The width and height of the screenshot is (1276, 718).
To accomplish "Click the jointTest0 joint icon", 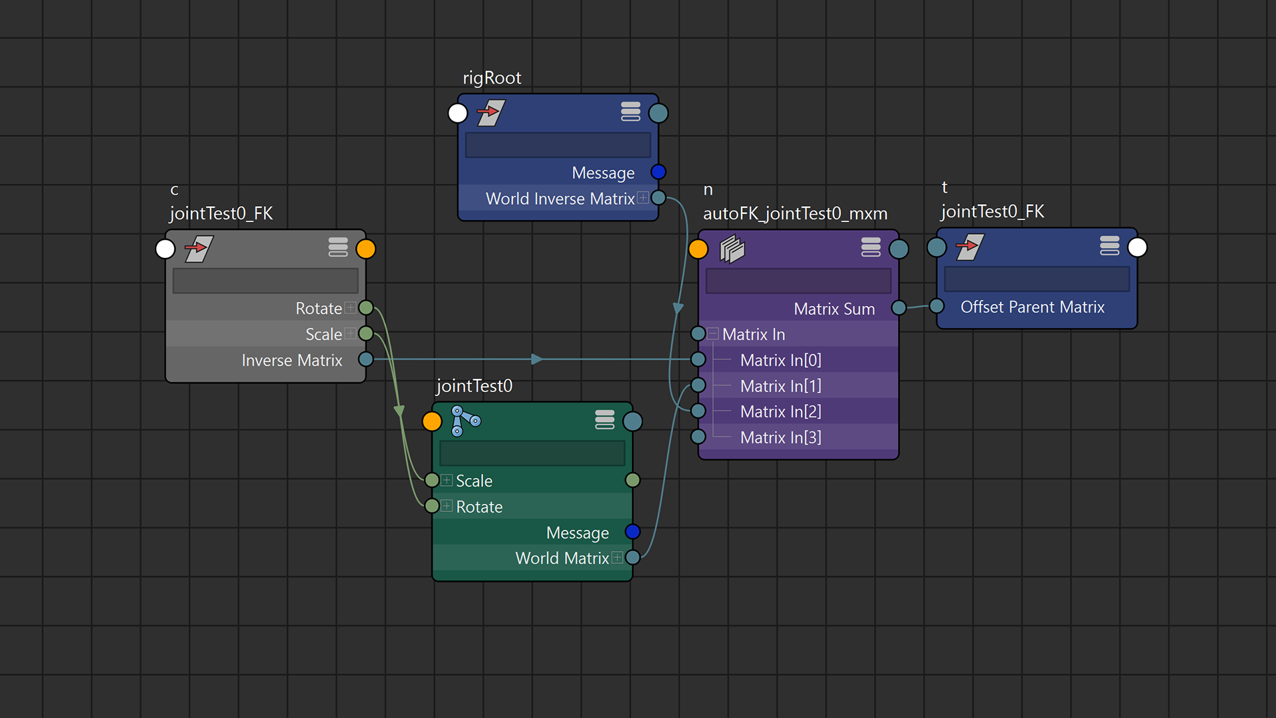I will click(465, 421).
